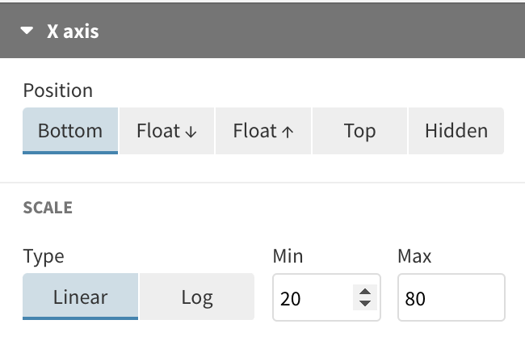Choose the Float up position option
Image resolution: width=525 pixels, height=341 pixels.
[x=262, y=130]
